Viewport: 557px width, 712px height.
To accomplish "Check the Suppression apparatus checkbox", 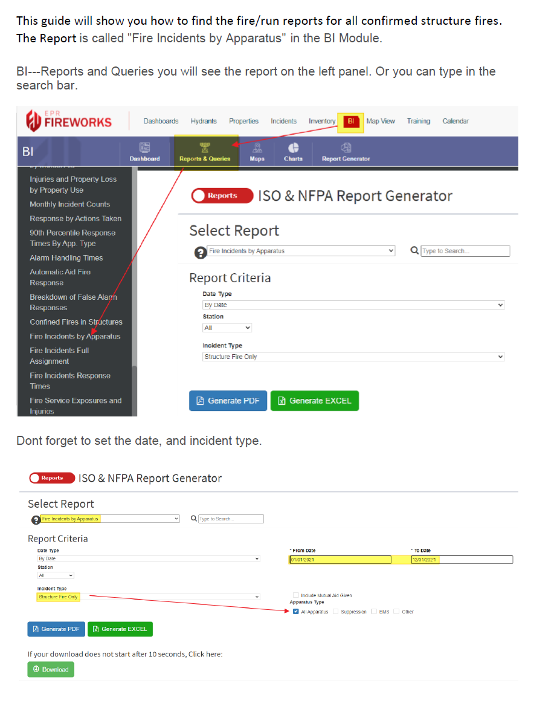I will pyautogui.click(x=335, y=611).
